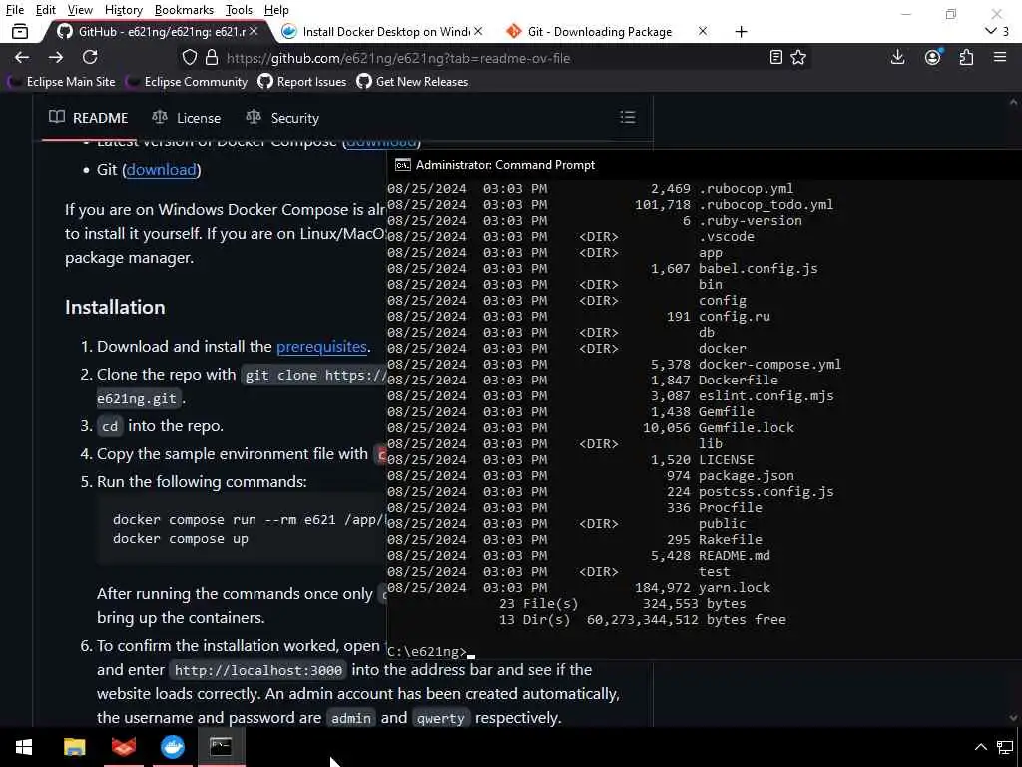Image resolution: width=1022 pixels, height=767 pixels.
Task: Follow the prerequisites link
Action: point(321,347)
